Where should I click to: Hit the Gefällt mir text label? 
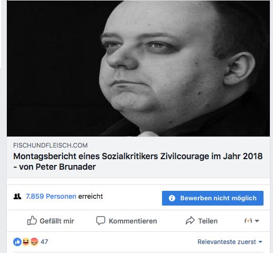click(x=57, y=221)
